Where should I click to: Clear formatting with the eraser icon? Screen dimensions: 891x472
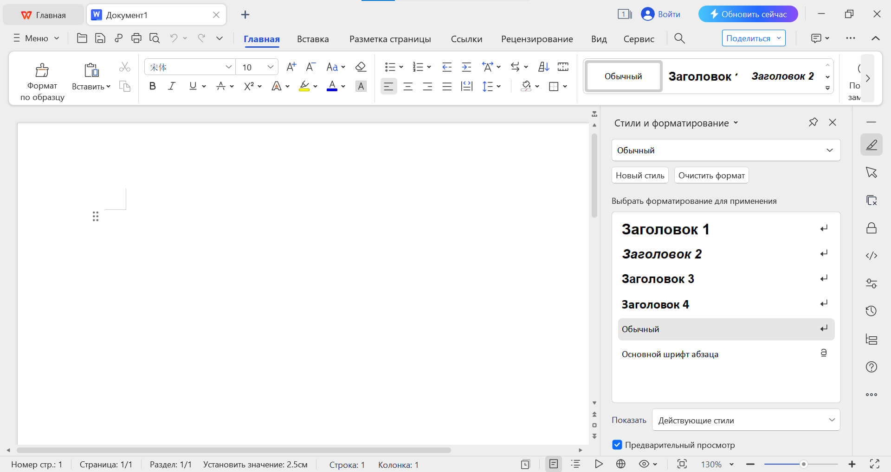[361, 67]
